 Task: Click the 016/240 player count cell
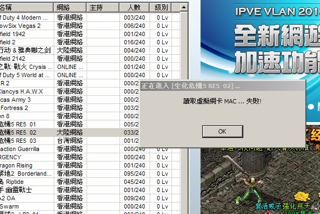(x=134, y=42)
